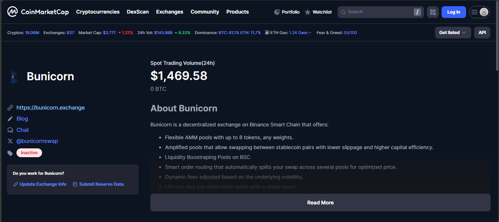Go to DexScan in navigation
This screenshot has height=222, width=499.
click(138, 12)
